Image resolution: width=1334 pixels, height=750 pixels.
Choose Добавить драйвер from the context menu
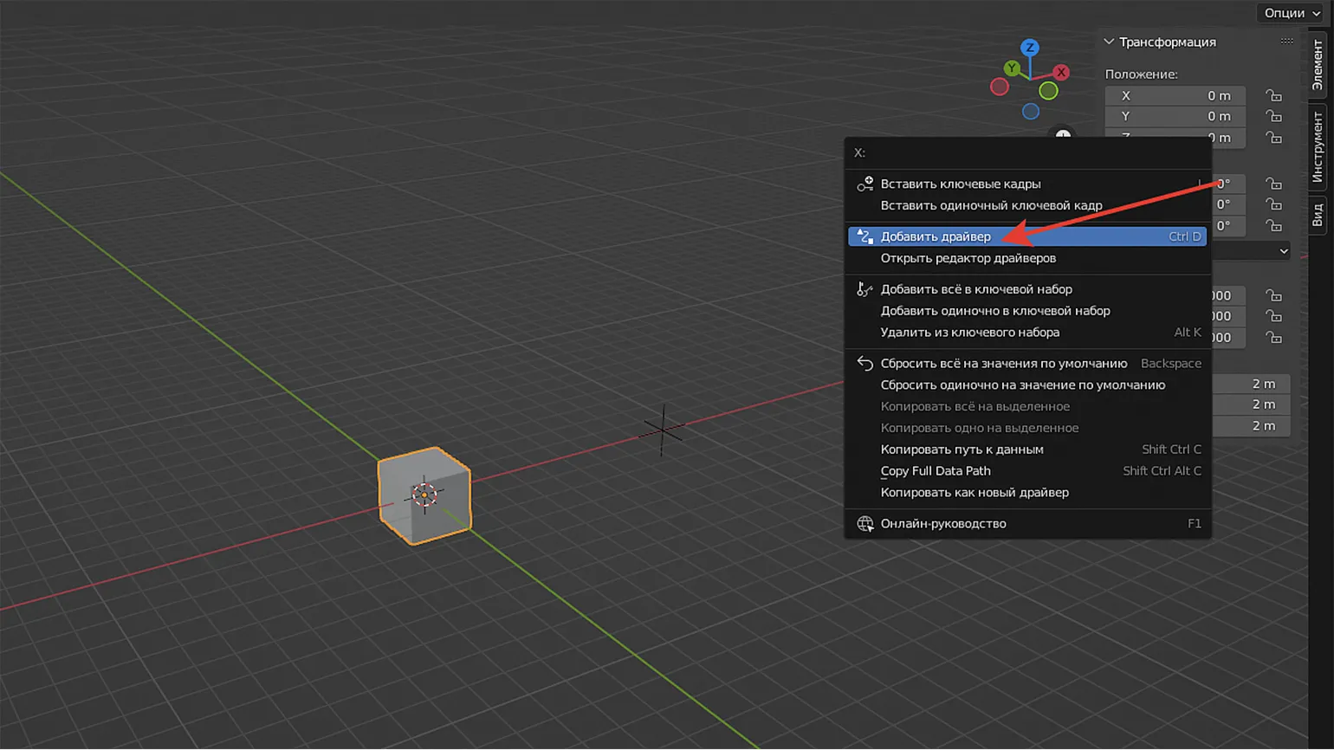coord(936,236)
